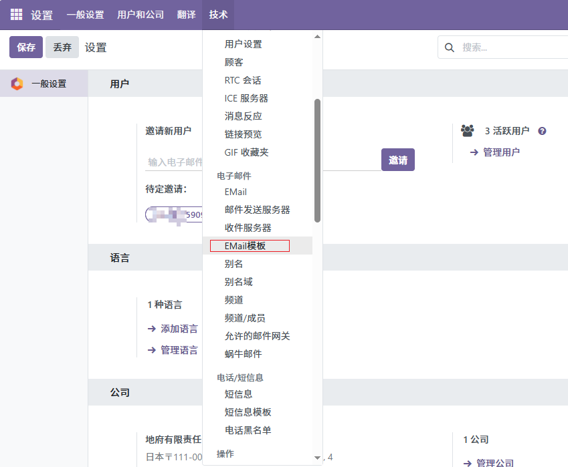Open the 用户和公司 menu
This screenshot has width=568, height=467.
(x=140, y=15)
